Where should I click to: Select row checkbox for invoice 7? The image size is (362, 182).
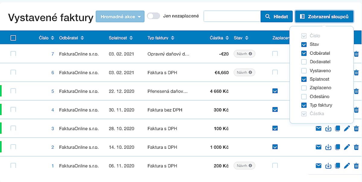pyautogui.click(x=13, y=54)
